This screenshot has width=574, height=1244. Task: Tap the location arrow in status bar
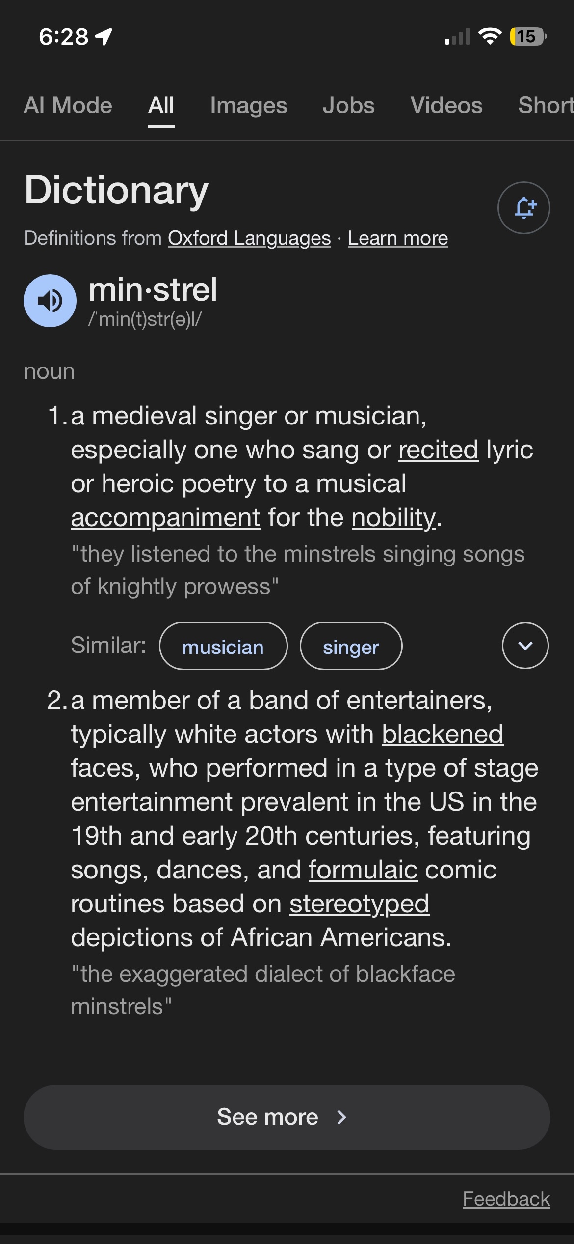tap(104, 36)
